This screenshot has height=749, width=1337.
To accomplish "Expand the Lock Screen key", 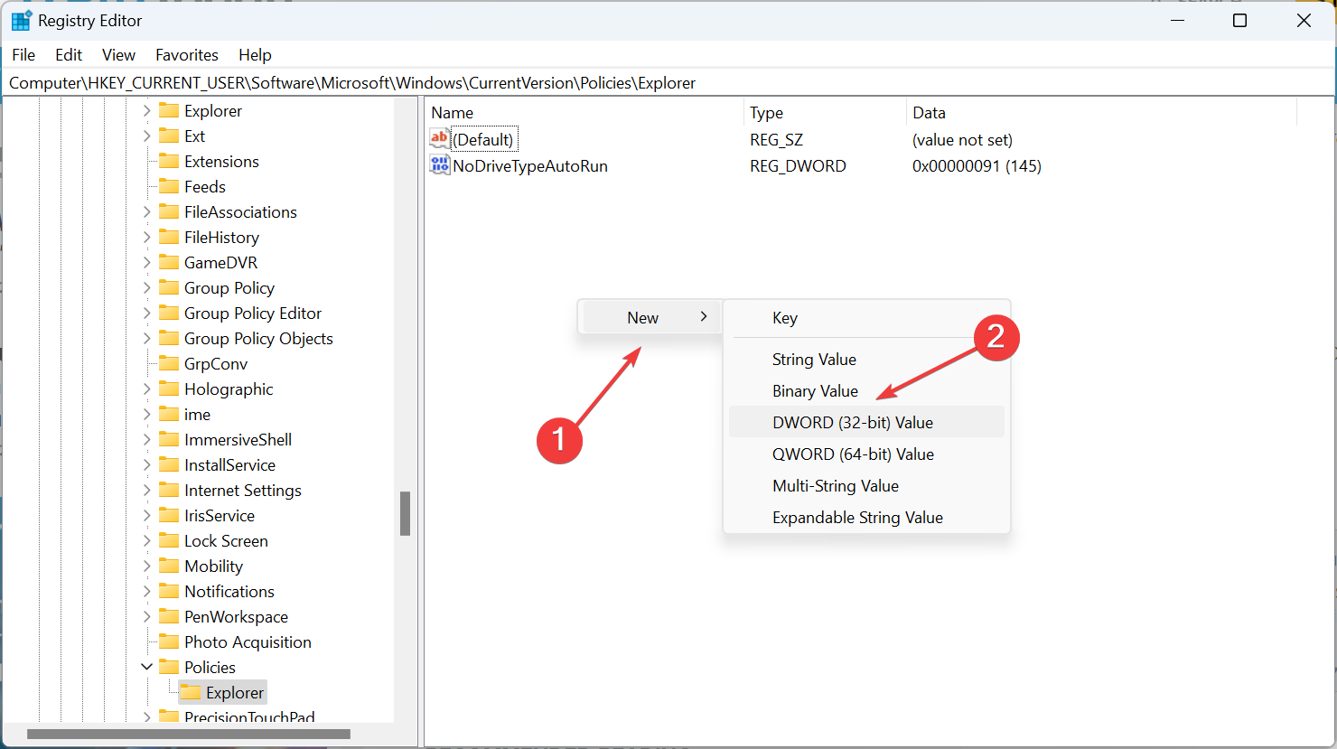I will (146, 540).
